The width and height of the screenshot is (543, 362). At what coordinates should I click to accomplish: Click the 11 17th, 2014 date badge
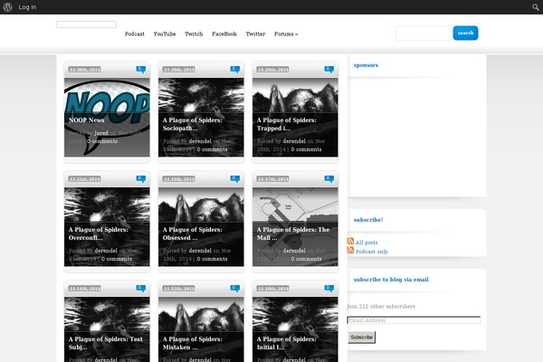click(x=273, y=179)
